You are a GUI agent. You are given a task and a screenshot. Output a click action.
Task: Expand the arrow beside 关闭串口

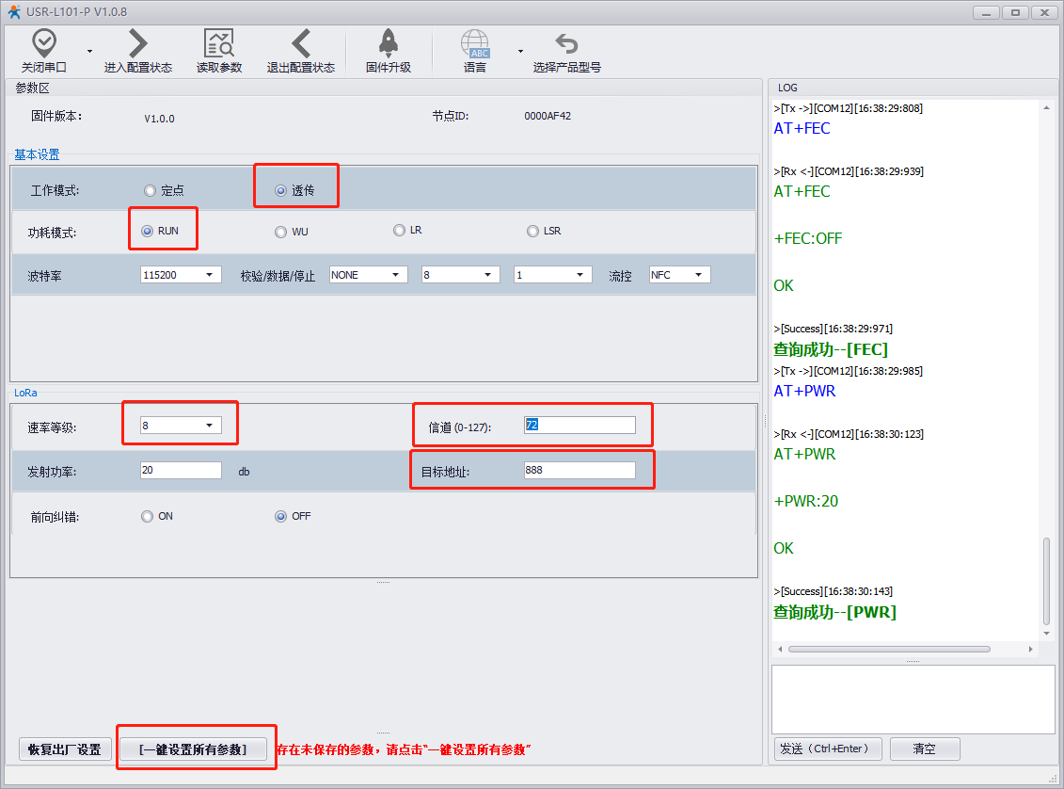tap(89, 51)
